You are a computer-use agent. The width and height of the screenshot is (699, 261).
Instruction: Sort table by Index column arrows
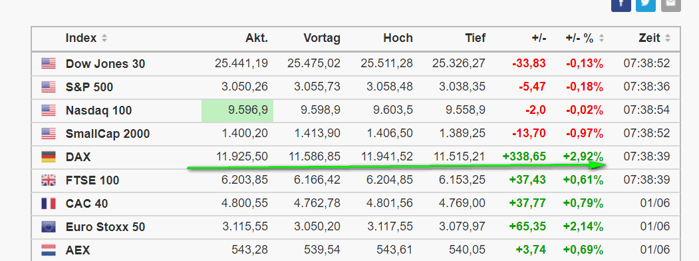[x=104, y=39]
